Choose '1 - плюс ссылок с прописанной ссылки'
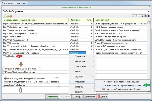This screenshot has height=101, width=152. click(119, 86)
